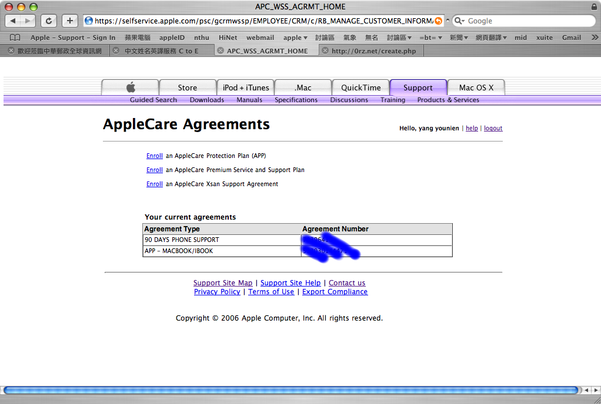601x404 pixels.
Task: Open the Export Compliance link
Action: click(x=335, y=291)
